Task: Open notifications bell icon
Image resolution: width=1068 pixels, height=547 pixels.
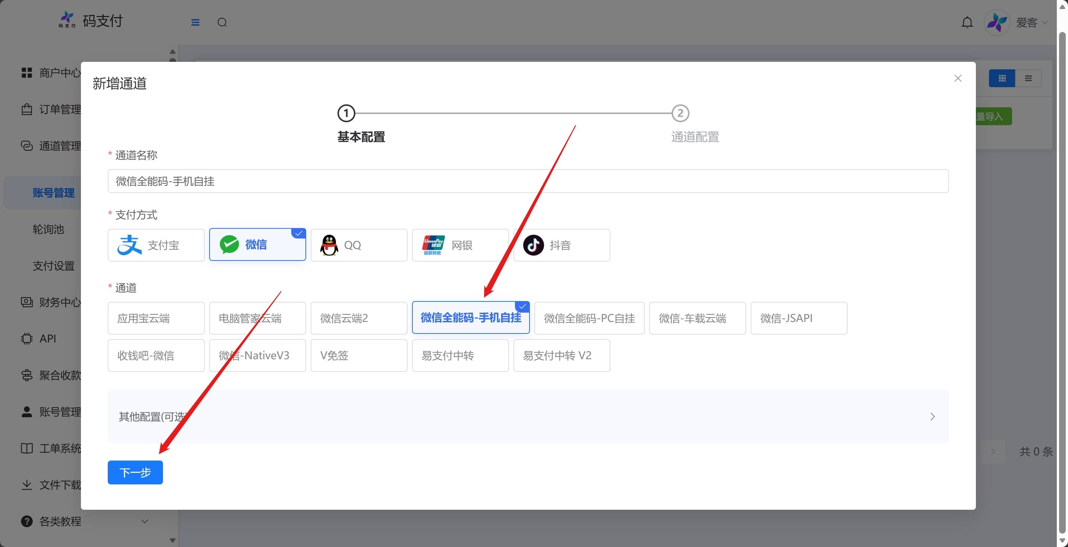Action: (x=967, y=22)
